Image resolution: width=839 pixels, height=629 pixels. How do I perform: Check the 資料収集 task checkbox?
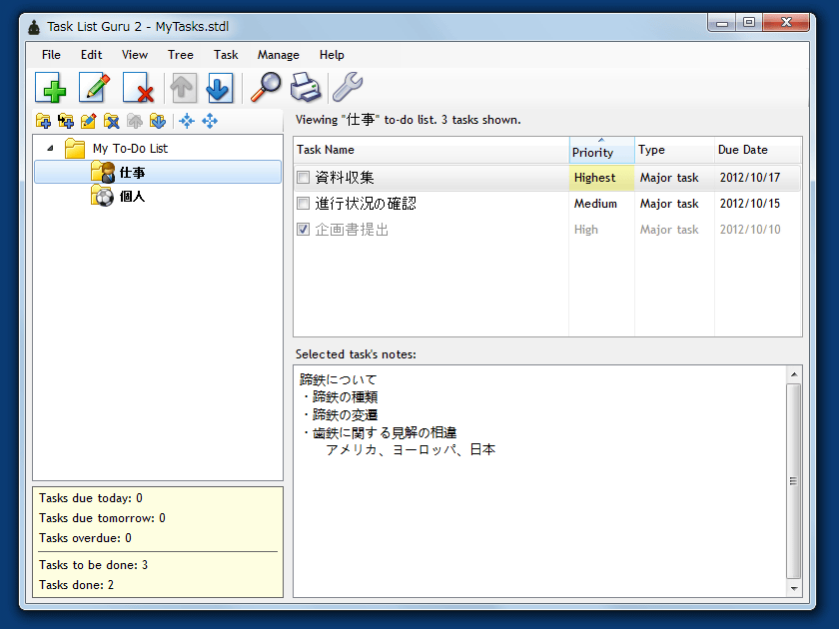[304, 178]
